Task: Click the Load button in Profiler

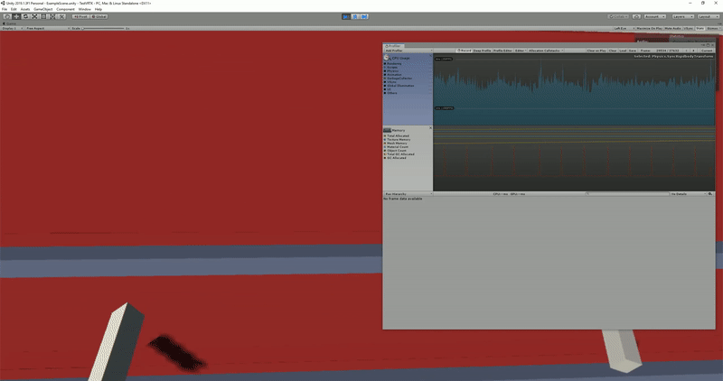Action: pos(623,51)
